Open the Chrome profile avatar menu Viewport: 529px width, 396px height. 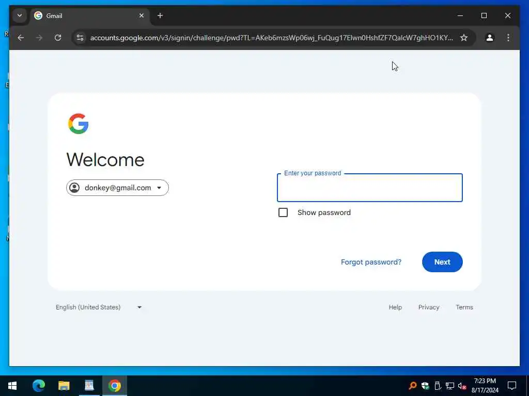point(490,38)
